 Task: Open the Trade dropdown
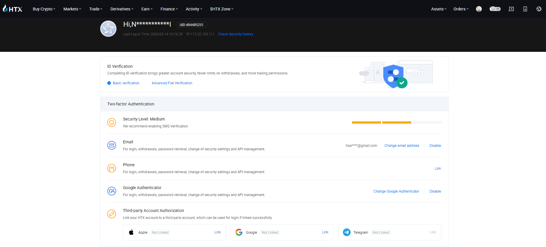96,9
